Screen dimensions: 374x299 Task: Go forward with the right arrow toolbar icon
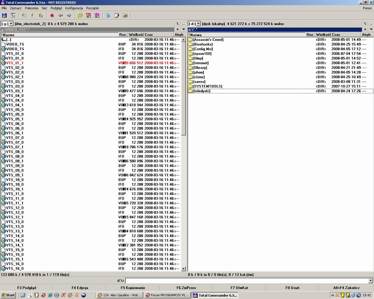tap(69, 16)
